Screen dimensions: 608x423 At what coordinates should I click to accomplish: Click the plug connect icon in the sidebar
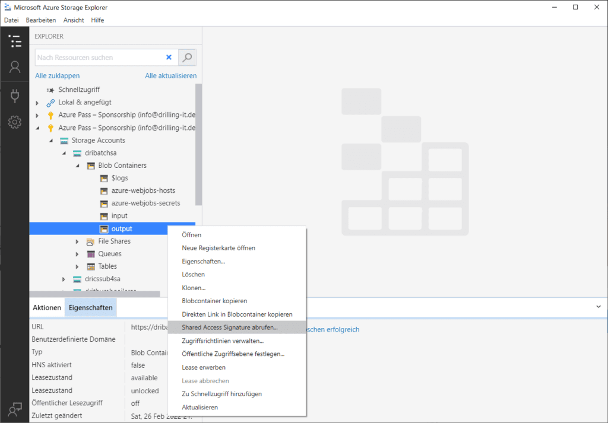pos(15,96)
